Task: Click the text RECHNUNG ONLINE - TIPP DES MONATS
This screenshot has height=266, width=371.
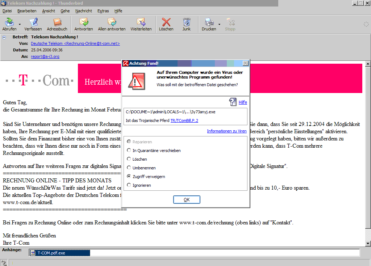Action: (57, 181)
